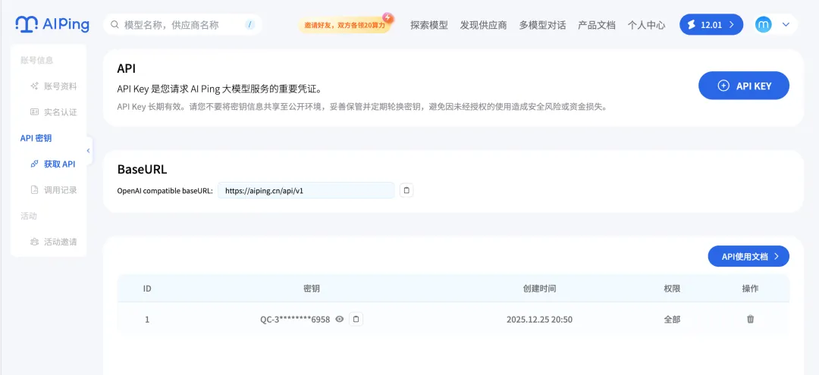Open 多模型对话 in top navigation
The width and height of the screenshot is (819, 375).
[x=542, y=24]
